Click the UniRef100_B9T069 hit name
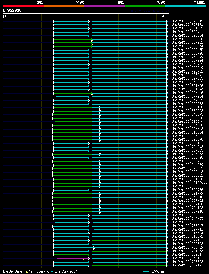This screenshot has width=209, height=274. pyautogui.click(x=187, y=28)
